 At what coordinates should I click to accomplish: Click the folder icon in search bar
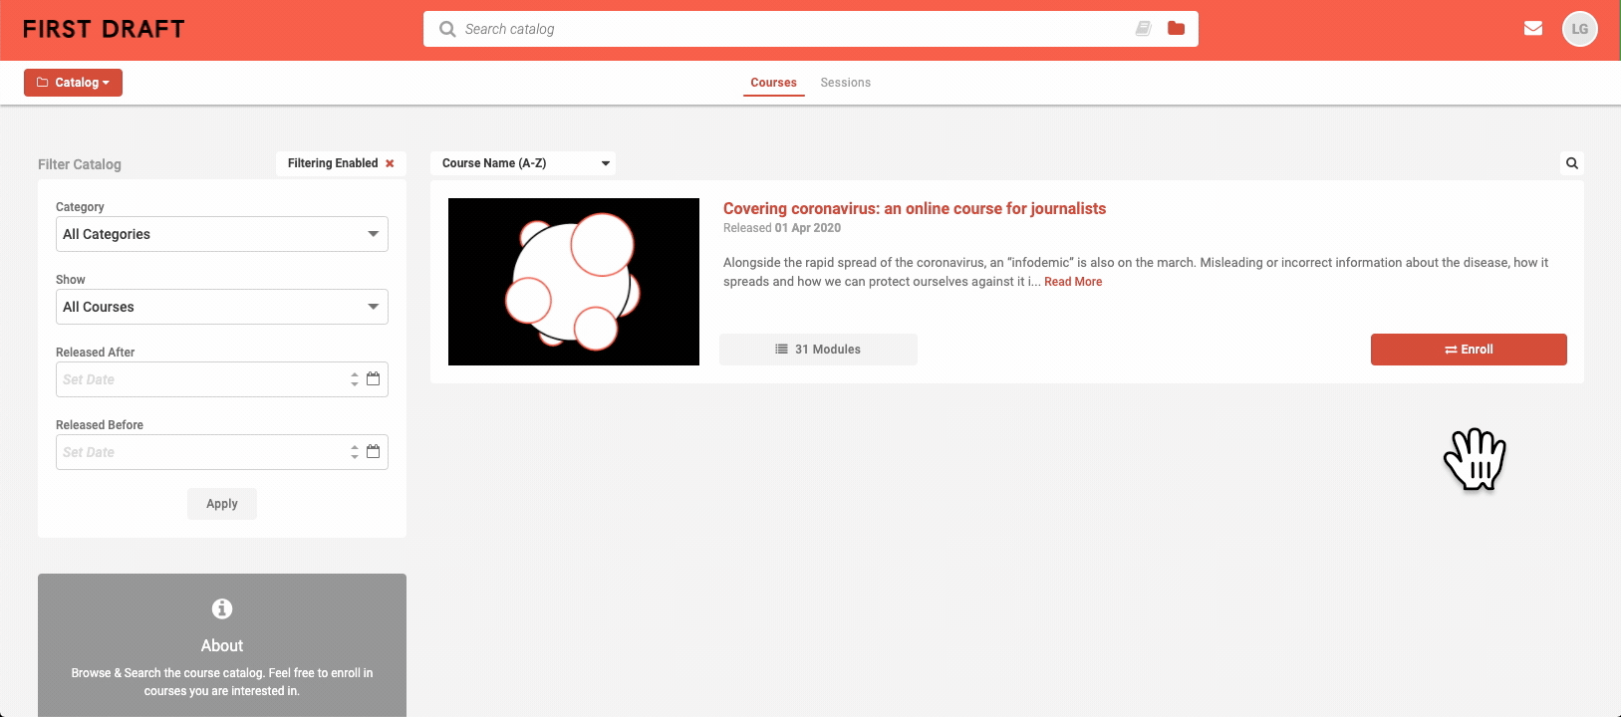1176,29
